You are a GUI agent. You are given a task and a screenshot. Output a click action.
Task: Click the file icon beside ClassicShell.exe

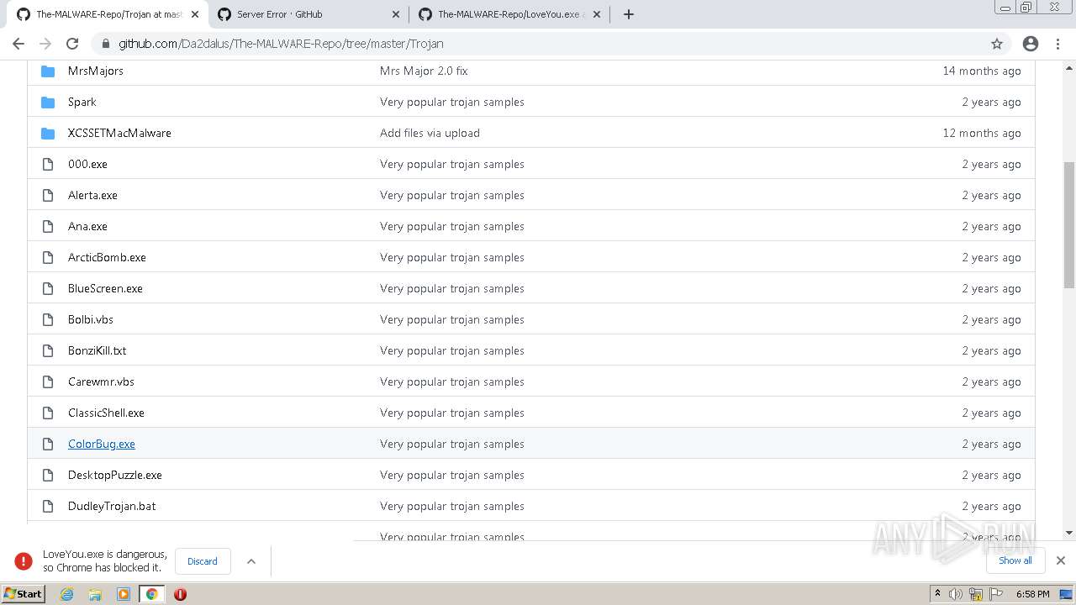pos(48,413)
